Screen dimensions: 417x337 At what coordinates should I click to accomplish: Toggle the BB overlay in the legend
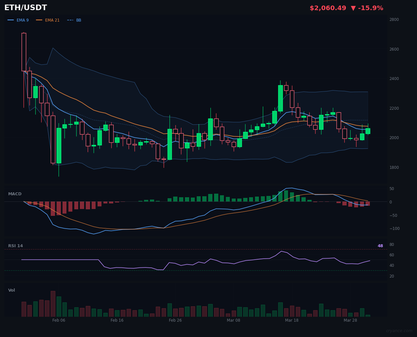click(x=78, y=20)
